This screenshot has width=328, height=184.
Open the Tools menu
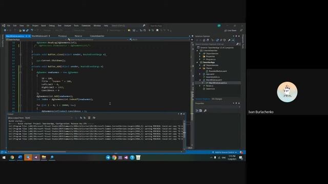pos(76,26)
